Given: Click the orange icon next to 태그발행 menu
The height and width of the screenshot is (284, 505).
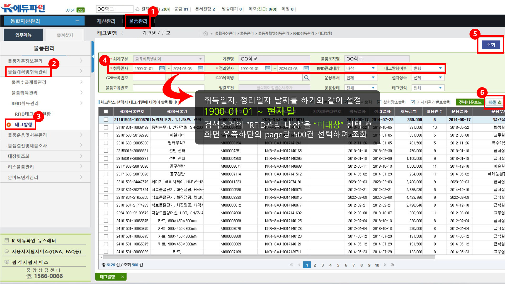Looking at the screenshot, I should tap(9, 125).
